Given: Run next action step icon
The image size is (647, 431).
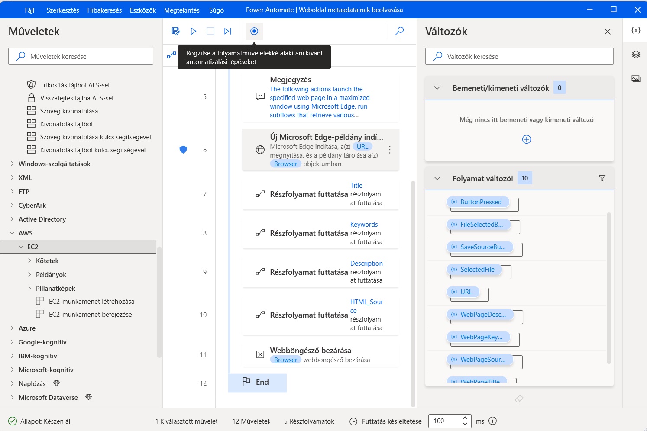Looking at the screenshot, I should [x=228, y=31].
